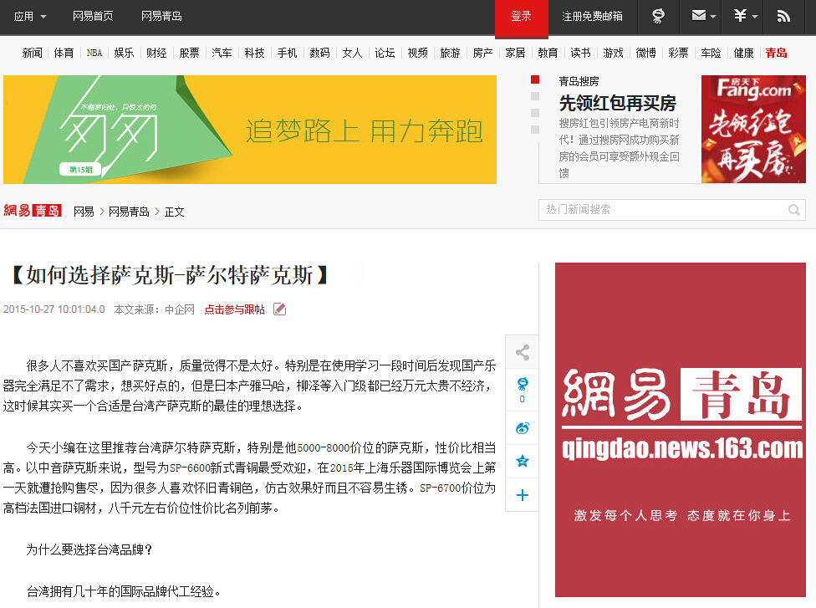Open the 科技 navigation item

(x=254, y=53)
